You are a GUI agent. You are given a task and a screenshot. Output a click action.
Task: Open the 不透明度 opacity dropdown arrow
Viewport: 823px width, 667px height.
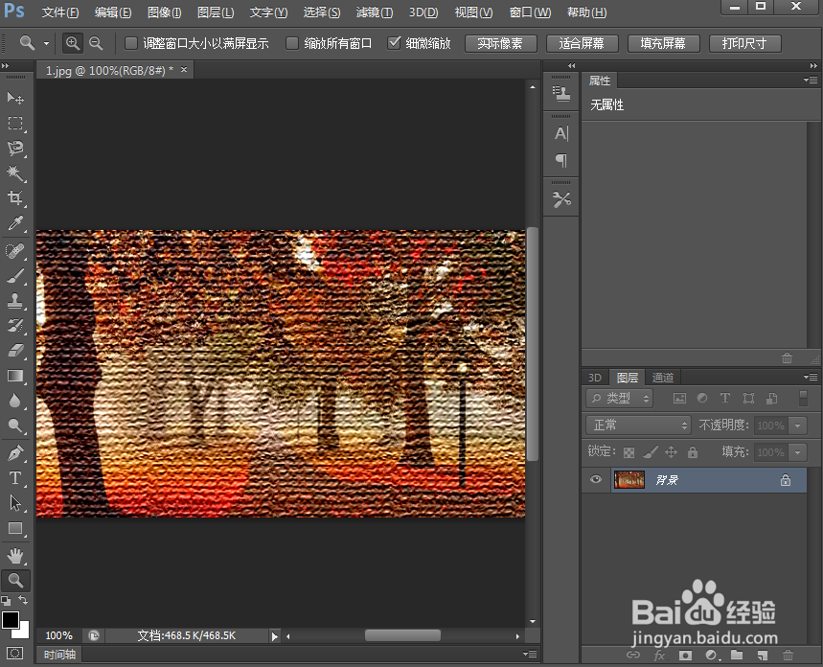tap(798, 425)
